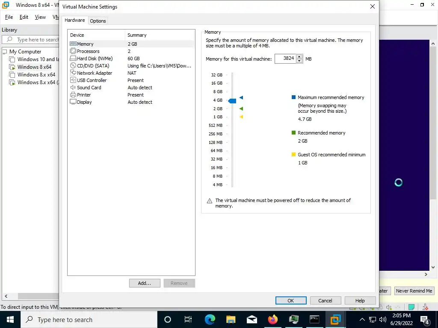Click the network tray icon
This screenshot has width=438, height=328.
373,319
